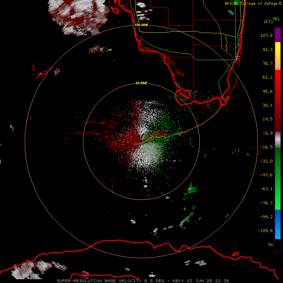Click the 107.8 velocity scale value
The height and width of the screenshot is (283, 283).
[266, 35]
